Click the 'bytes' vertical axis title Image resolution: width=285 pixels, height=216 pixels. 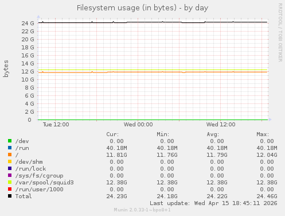(x=6, y=68)
